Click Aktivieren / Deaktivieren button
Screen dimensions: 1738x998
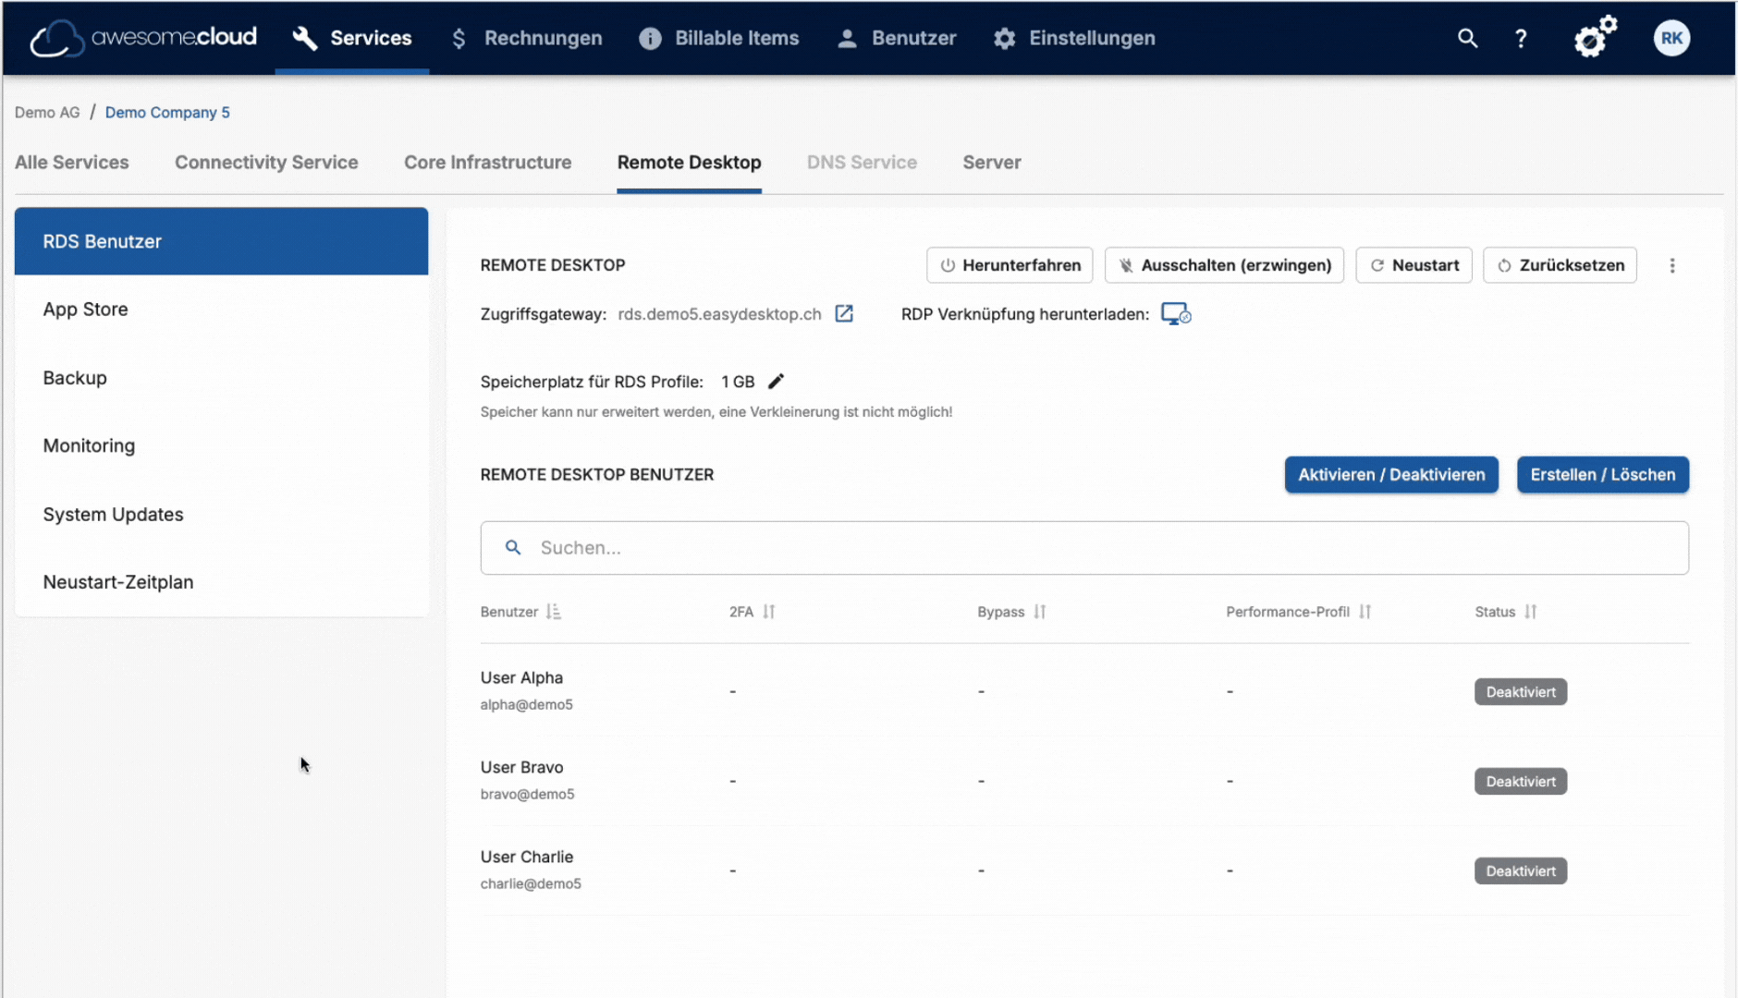pyautogui.click(x=1391, y=474)
